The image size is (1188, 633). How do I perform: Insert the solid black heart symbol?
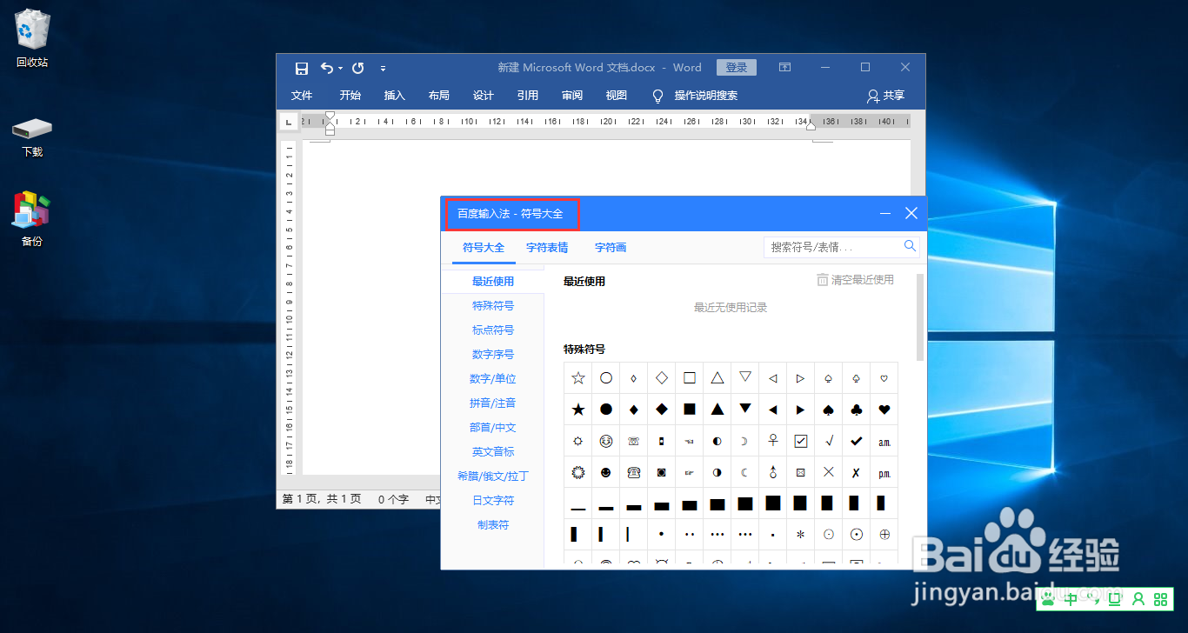(x=884, y=409)
